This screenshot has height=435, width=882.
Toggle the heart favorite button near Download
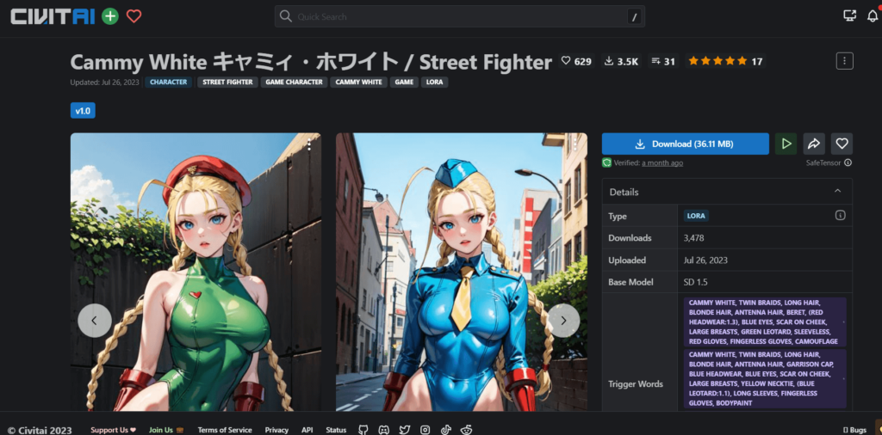tap(842, 144)
